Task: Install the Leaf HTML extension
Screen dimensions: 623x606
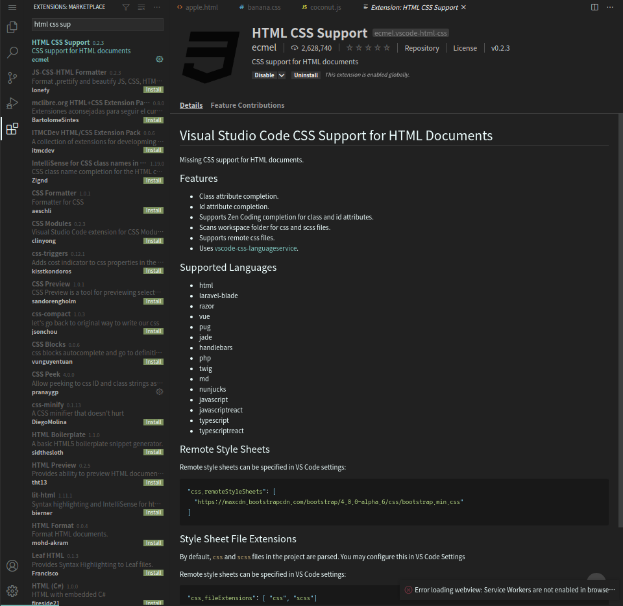Action: pyautogui.click(x=153, y=573)
